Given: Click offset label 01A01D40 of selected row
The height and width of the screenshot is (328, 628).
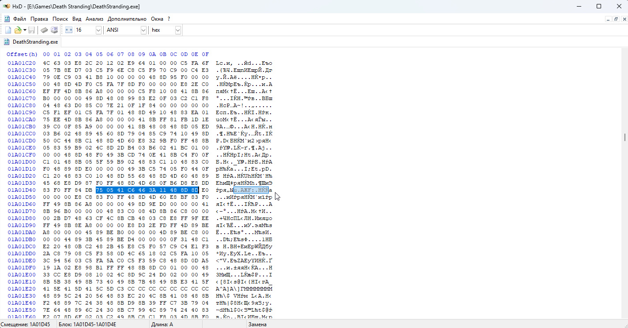Looking at the screenshot, I should (22, 190).
